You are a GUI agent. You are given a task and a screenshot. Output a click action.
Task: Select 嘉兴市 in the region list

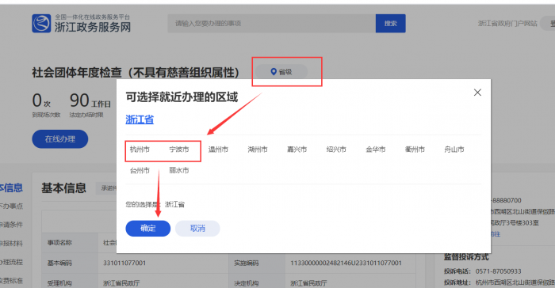[x=297, y=150]
